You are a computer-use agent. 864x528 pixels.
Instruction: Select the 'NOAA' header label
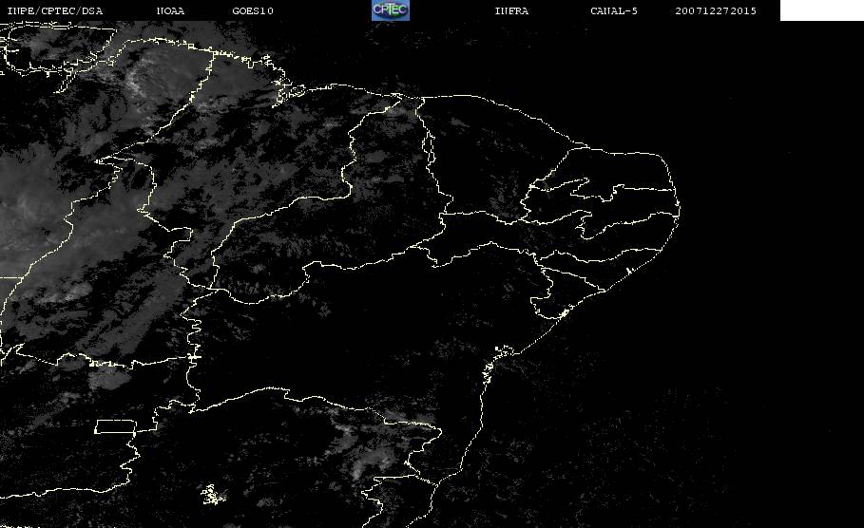(170, 11)
